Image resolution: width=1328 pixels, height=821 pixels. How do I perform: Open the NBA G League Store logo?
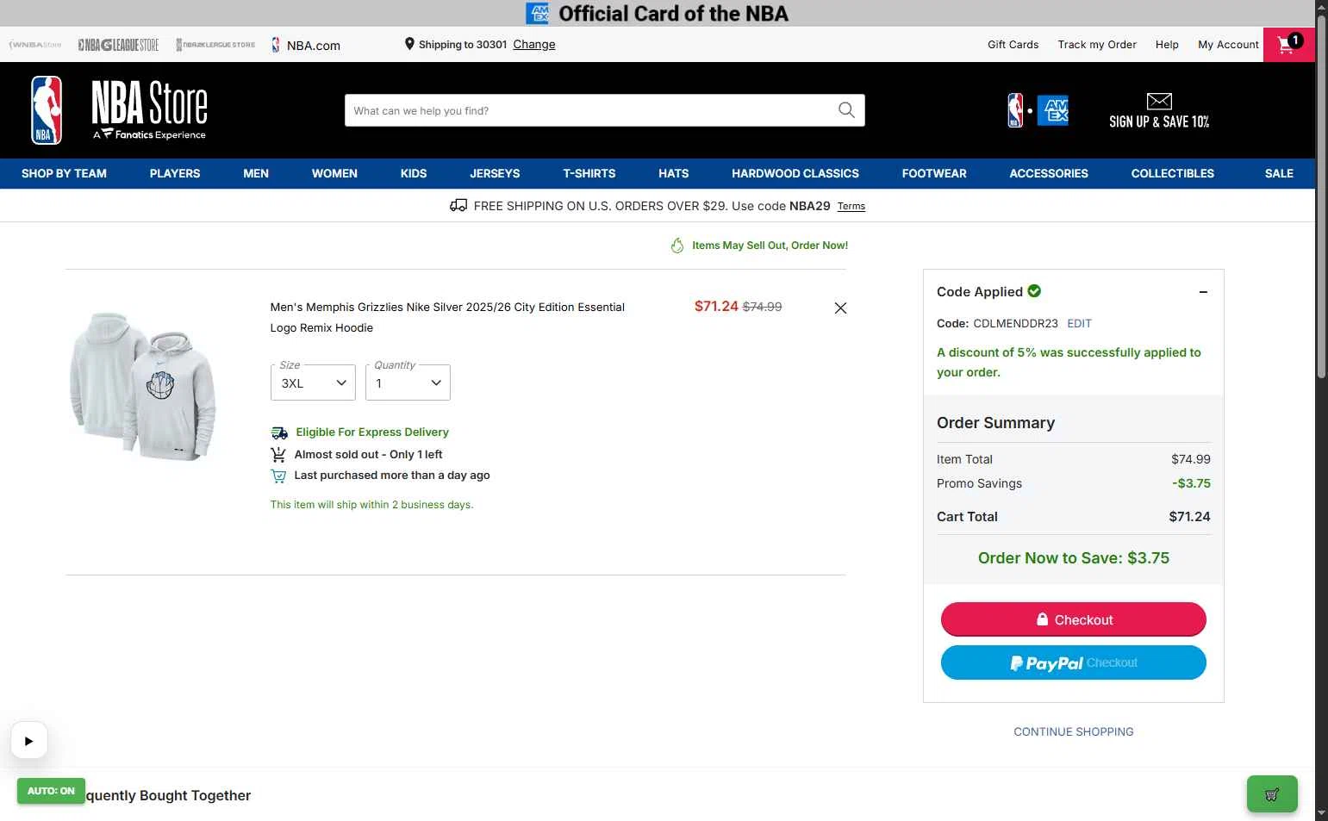coord(118,45)
